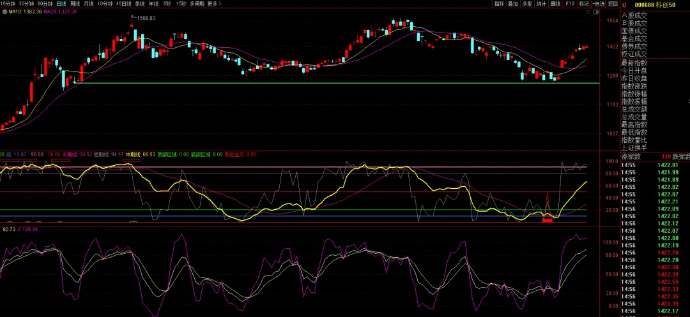This screenshot has height=317, width=690.
Task: Click the J: 105.34 KDJ label
Action: [x=27, y=229]
